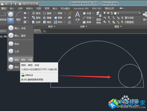Toggle the layer lightbulb on/off icon
Image resolution: width=147 pixels, height=111 pixels.
coord(104,13)
